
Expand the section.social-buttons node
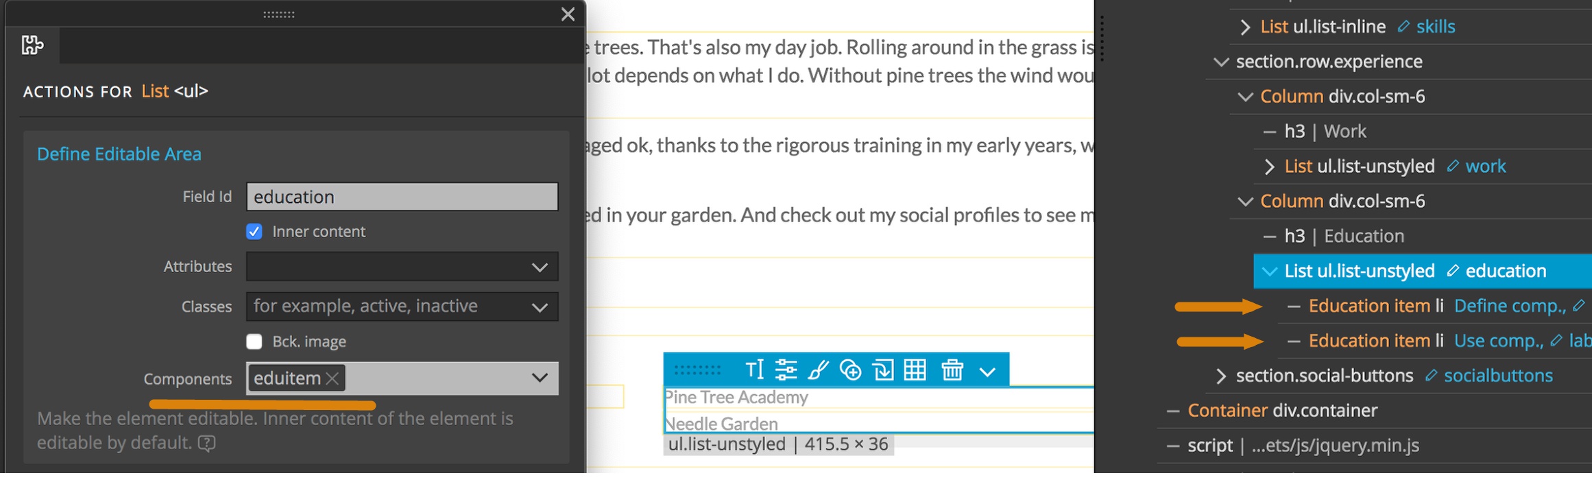point(1220,376)
